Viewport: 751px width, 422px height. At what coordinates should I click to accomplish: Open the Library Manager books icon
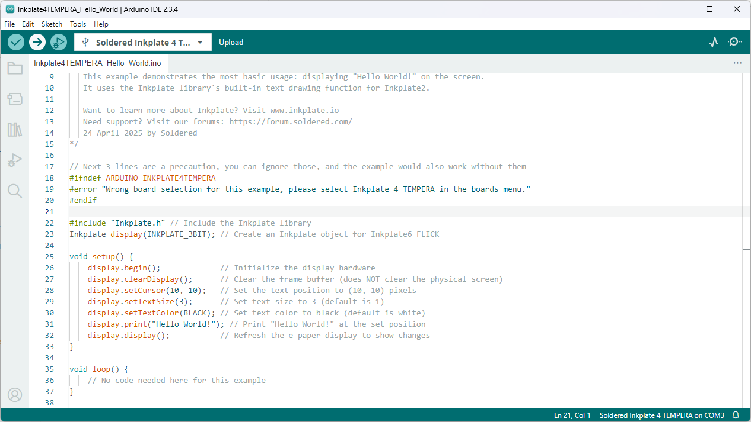[x=15, y=130]
